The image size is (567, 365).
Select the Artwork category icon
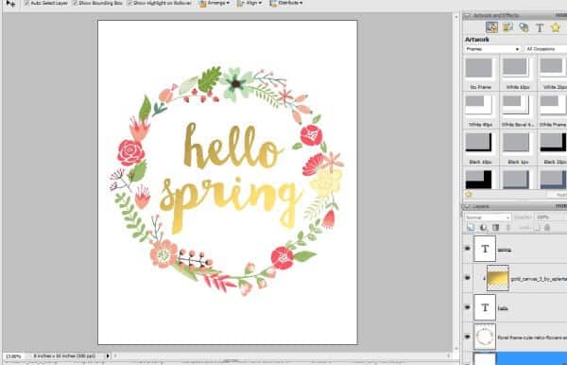point(491,27)
